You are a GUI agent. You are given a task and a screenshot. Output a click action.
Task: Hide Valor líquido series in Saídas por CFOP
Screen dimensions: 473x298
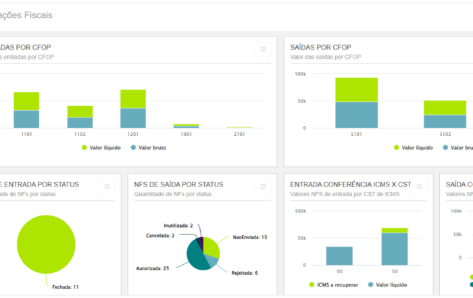pos(415,147)
